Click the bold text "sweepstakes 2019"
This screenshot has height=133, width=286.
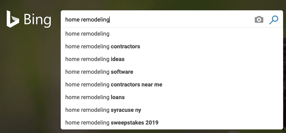tap(134, 123)
